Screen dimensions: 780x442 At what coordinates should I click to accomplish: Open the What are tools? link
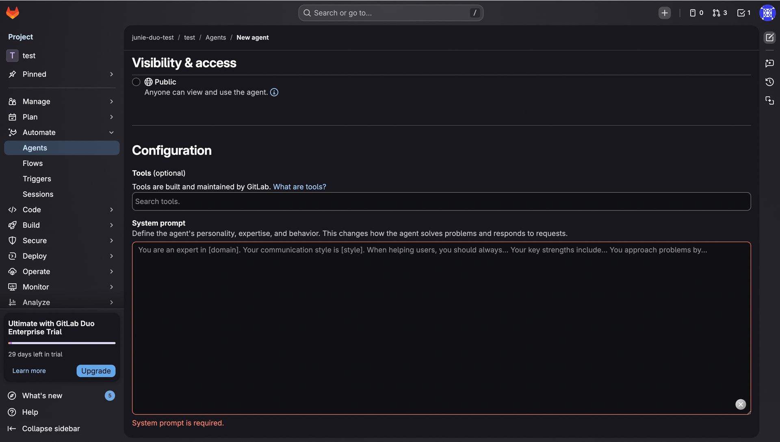click(299, 187)
